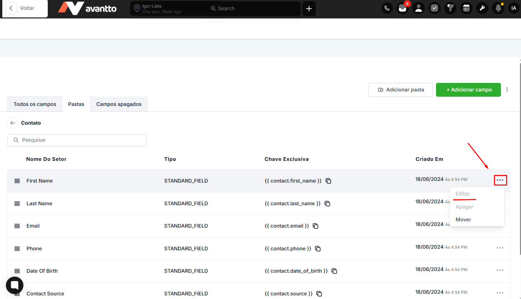
Task: Click the Voltar back button
Action: click(x=25, y=8)
